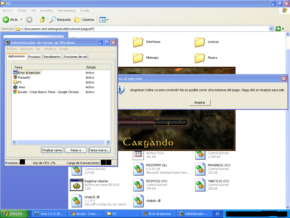Select the Ares task row
Viewport: 290px width, 218px height.
pyautogui.click(x=61, y=87)
